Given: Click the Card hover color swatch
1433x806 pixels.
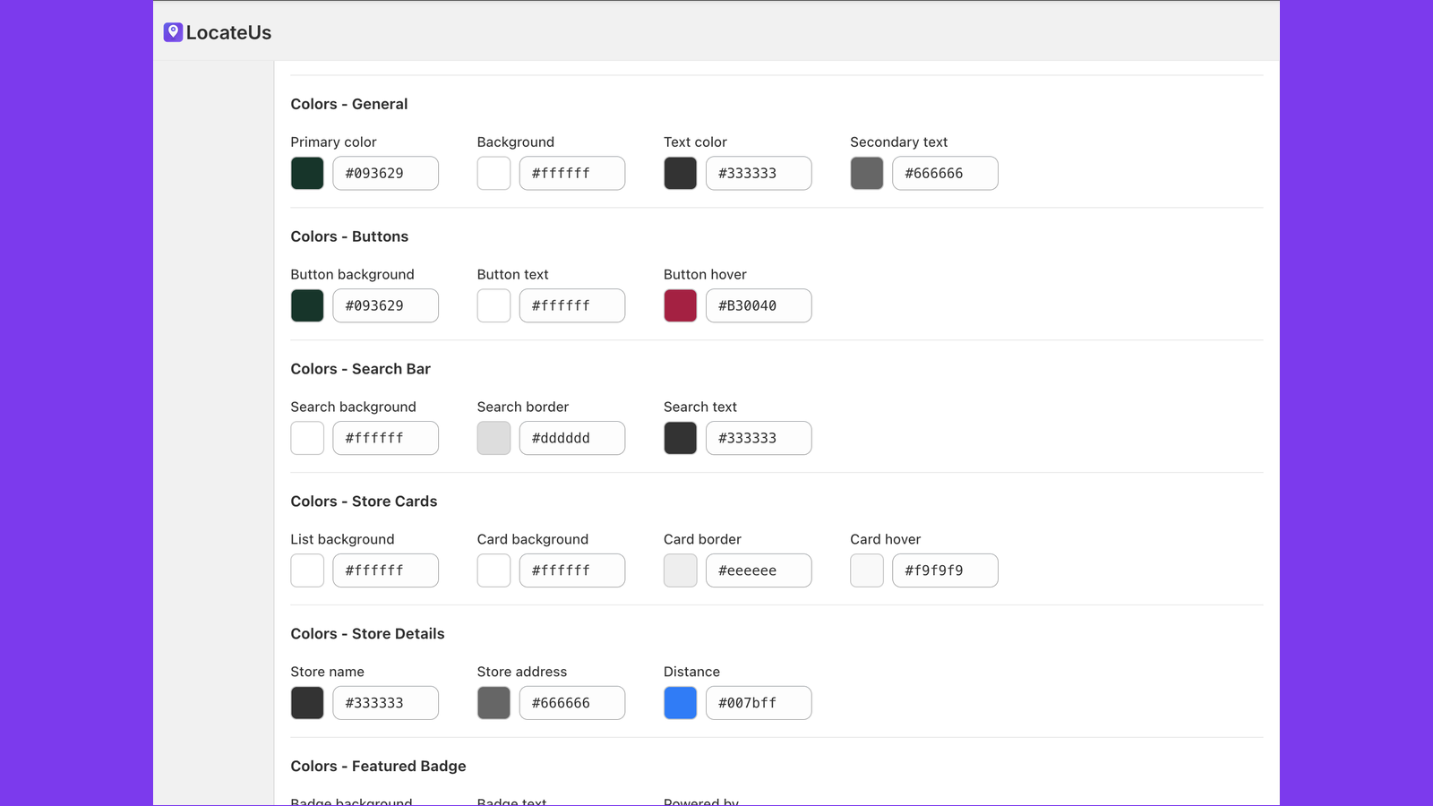Looking at the screenshot, I should [866, 570].
